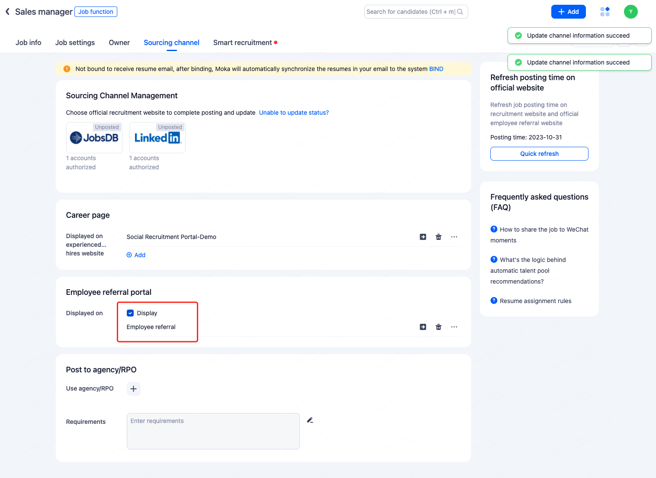Click the Enter requirements text area
656x478 pixels.
[213, 431]
